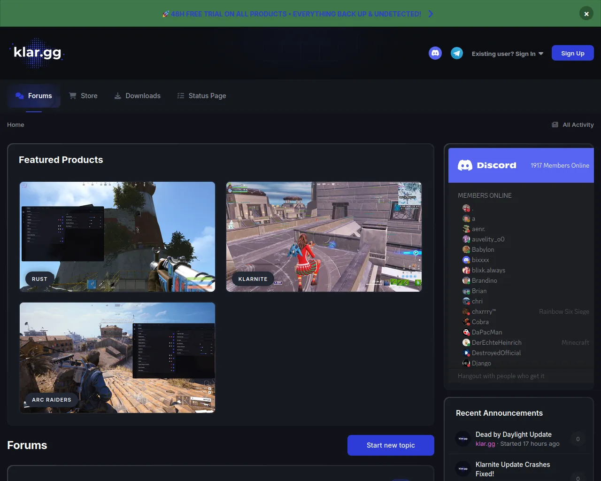
Task: Click the Discord logo in widget header
Action: tap(487, 165)
